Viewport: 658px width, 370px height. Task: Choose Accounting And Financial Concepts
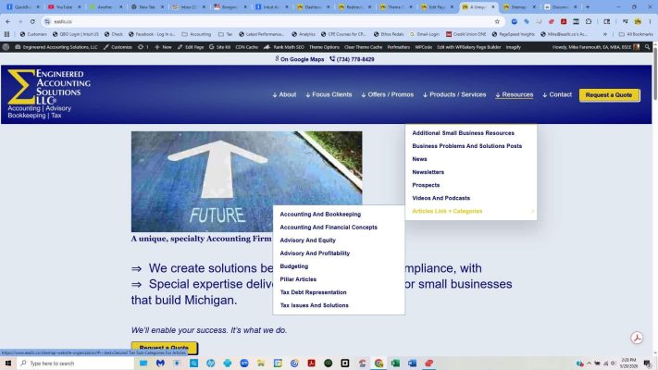(329, 227)
